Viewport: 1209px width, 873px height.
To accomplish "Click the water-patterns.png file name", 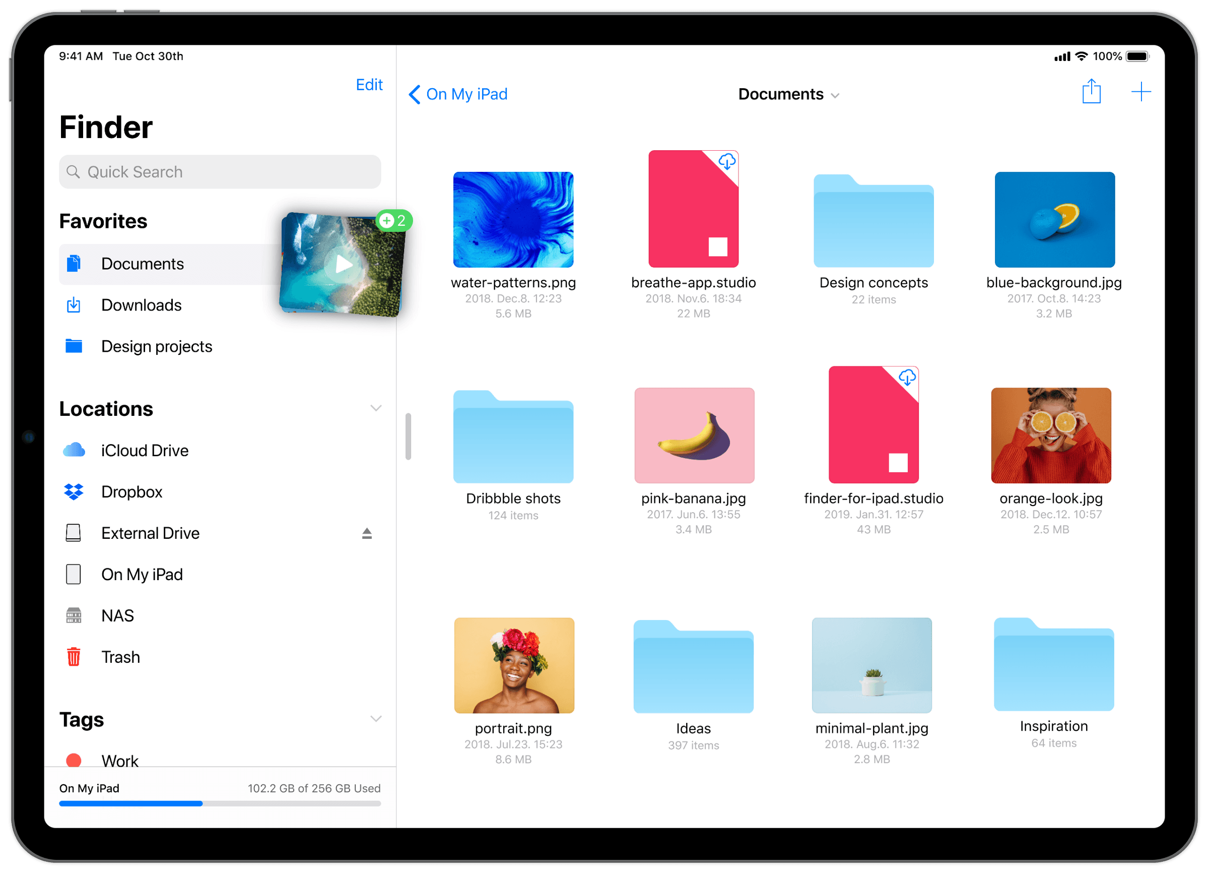I will tap(513, 283).
